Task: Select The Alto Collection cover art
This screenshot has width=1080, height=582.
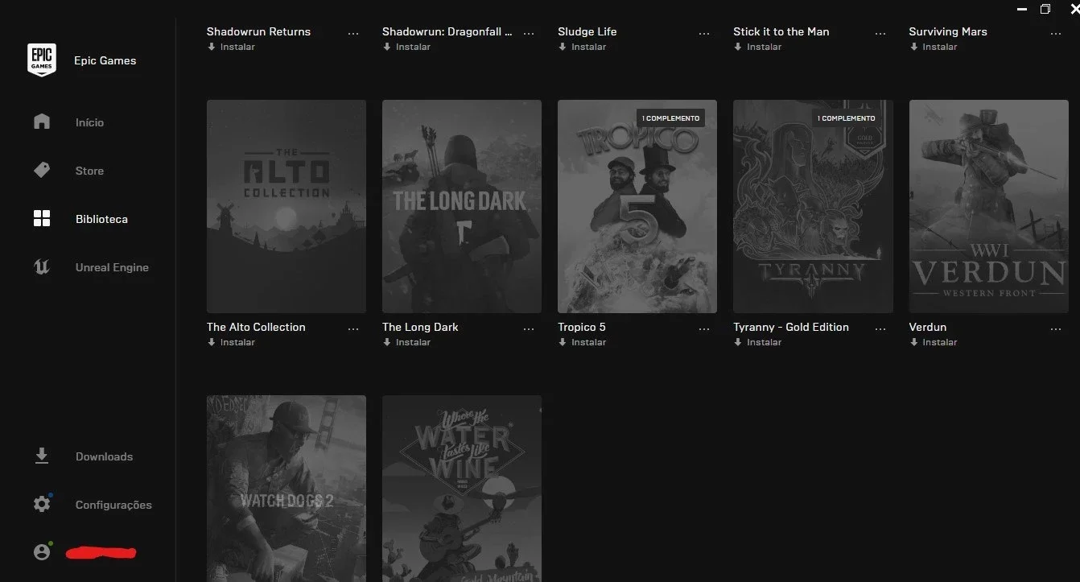Action: coord(286,206)
